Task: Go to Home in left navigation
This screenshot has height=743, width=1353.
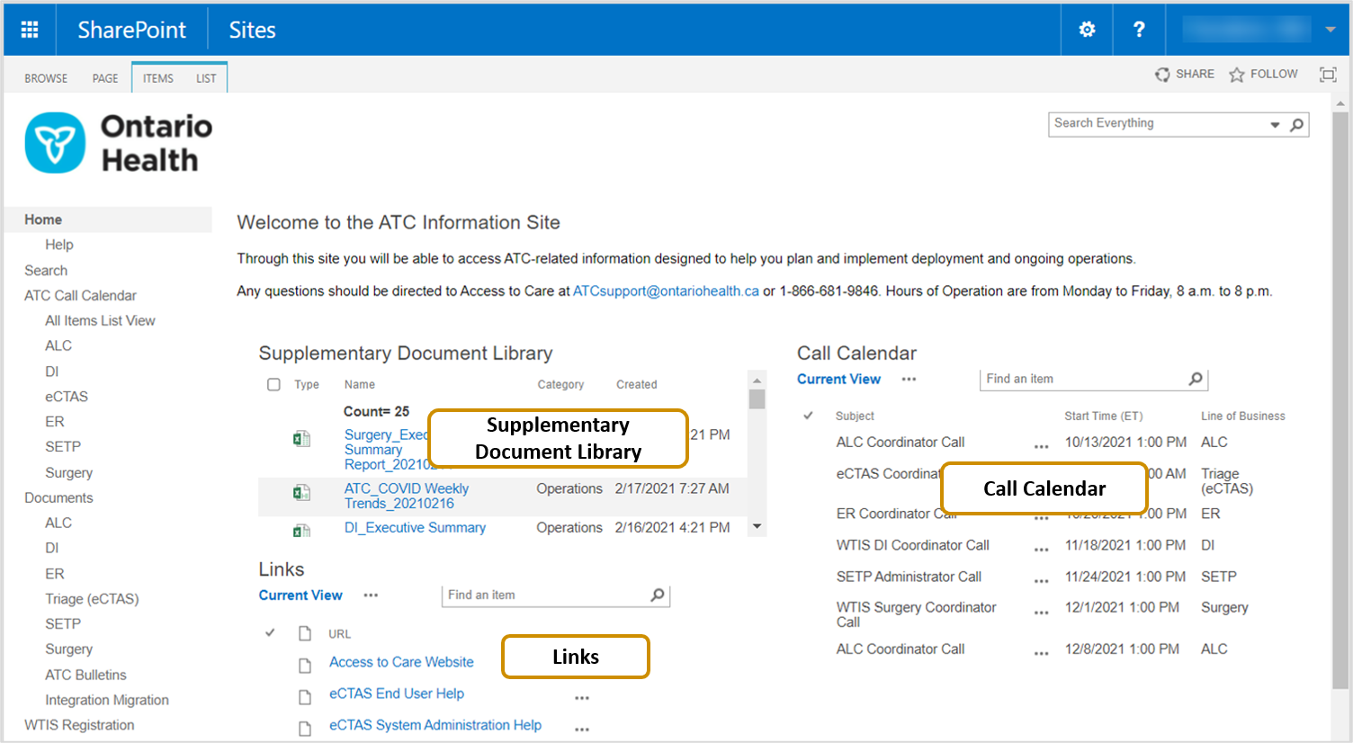Action: pos(43,219)
